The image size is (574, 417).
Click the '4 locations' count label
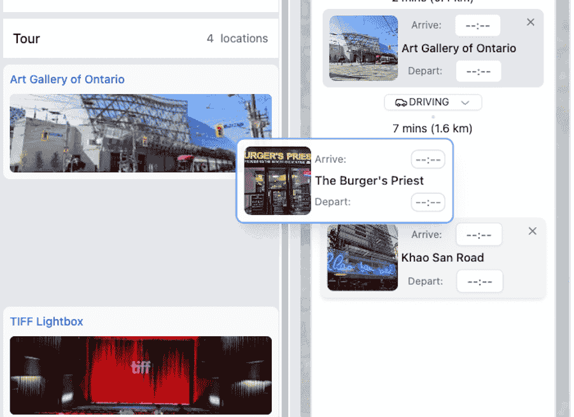pyautogui.click(x=237, y=38)
